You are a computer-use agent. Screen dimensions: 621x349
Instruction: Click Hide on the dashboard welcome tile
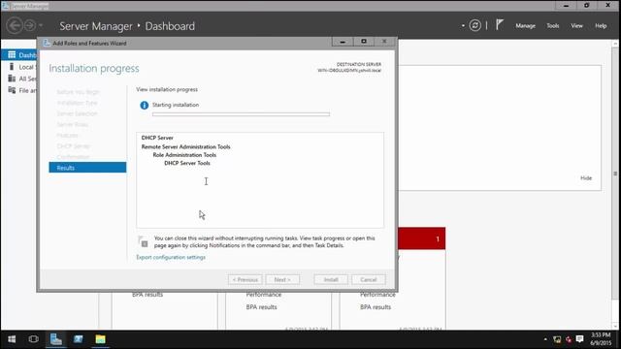586,178
